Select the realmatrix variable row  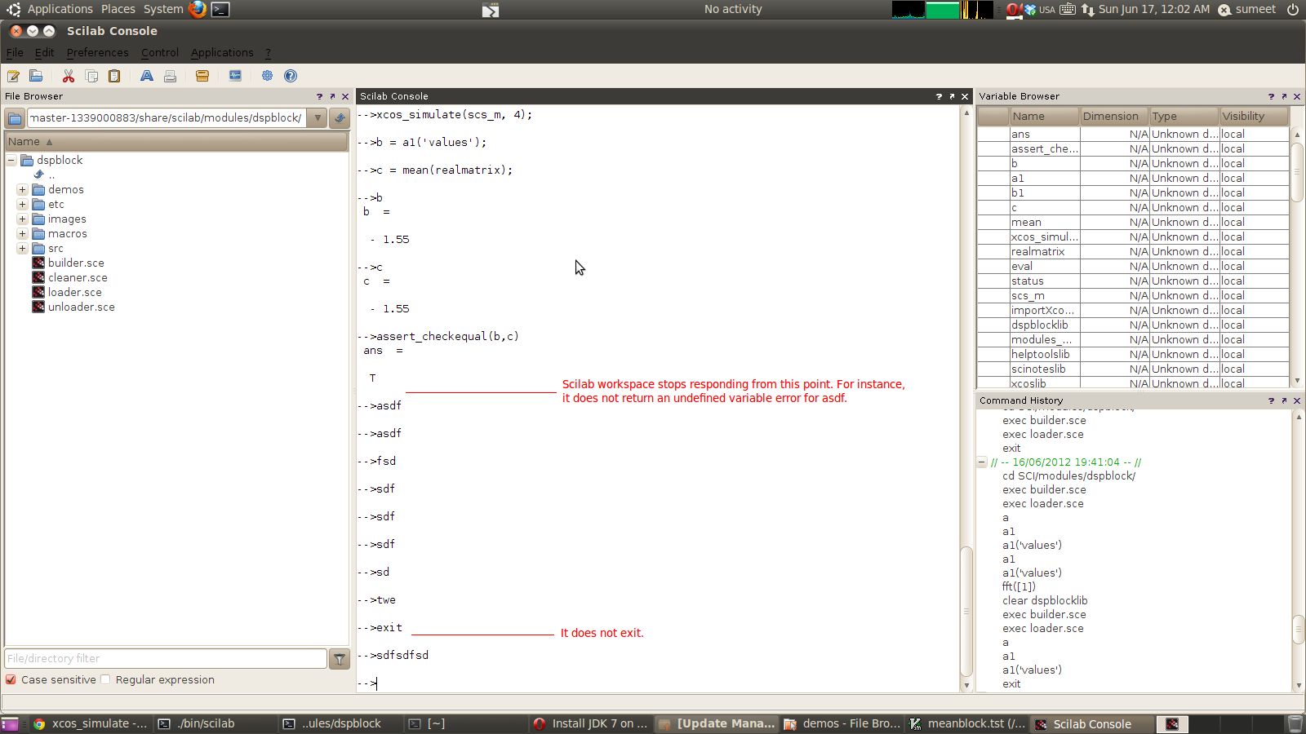tap(1133, 252)
